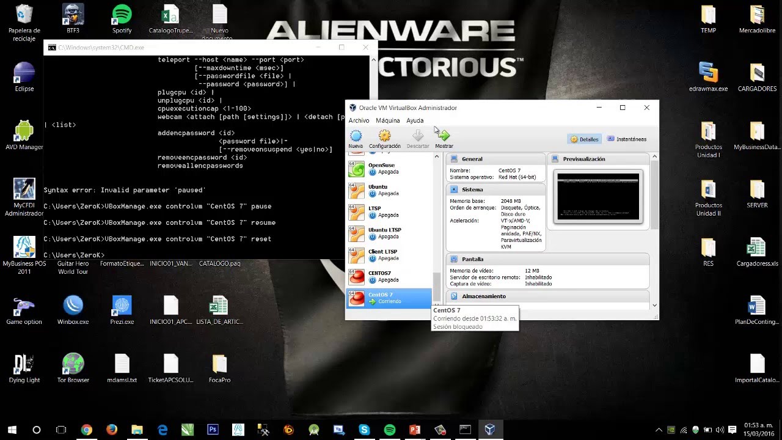782x440 pixels.
Task: Click the Skype taskbar icon
Action: click(364, 430)
